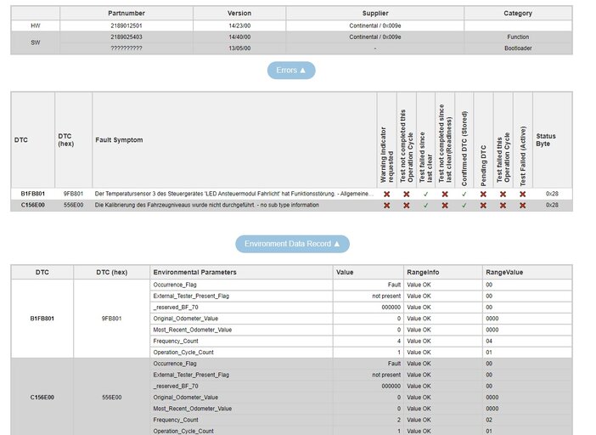Click the Confirmed DTC checkmark for B1FB801
The width and height of the screenshot is (596, 435).
[x=464, y=194]
